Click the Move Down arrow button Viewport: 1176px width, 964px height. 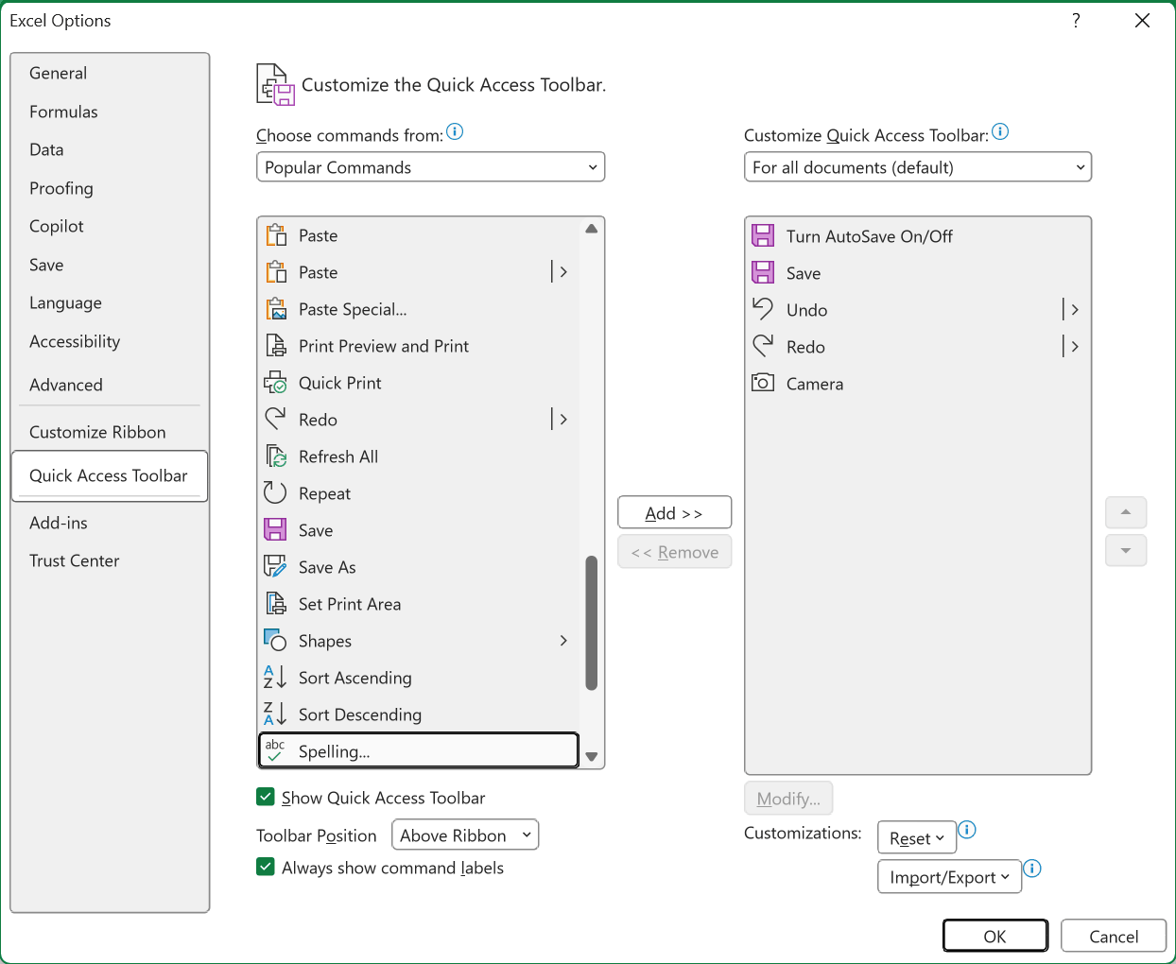pyautogui.click(x=1126, y=551)
